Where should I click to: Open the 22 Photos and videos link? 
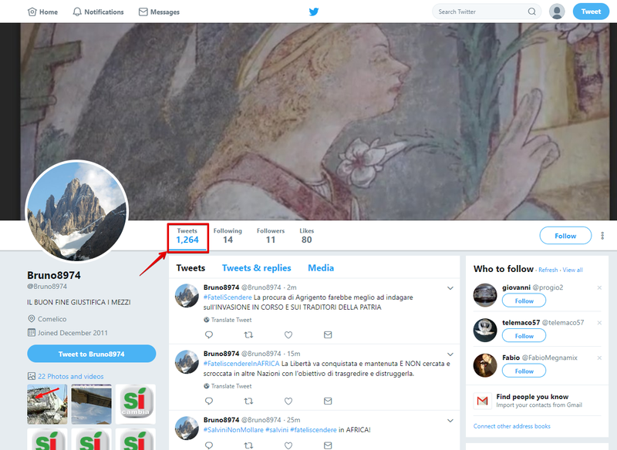click(71, 377)
